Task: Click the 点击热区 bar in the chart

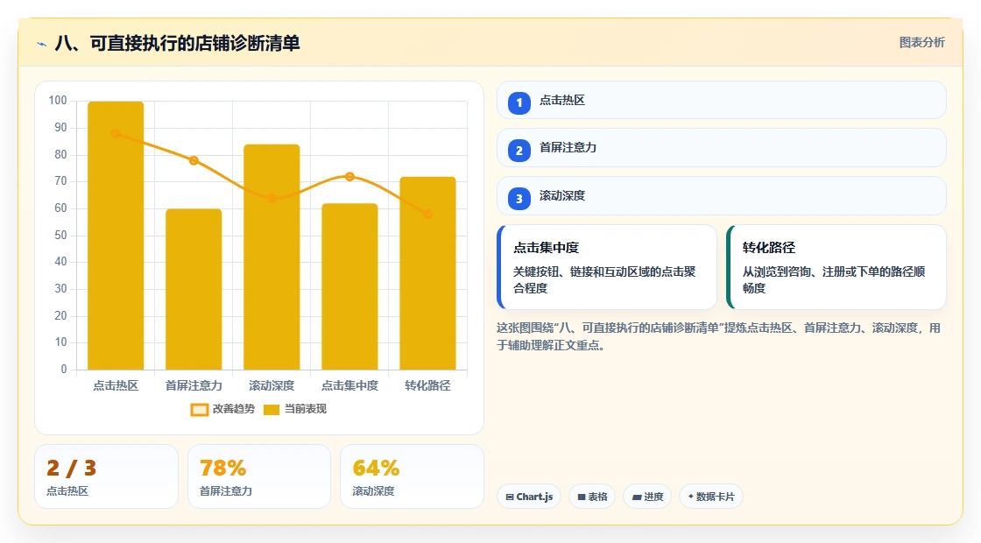Action: (x=116, y=236)
